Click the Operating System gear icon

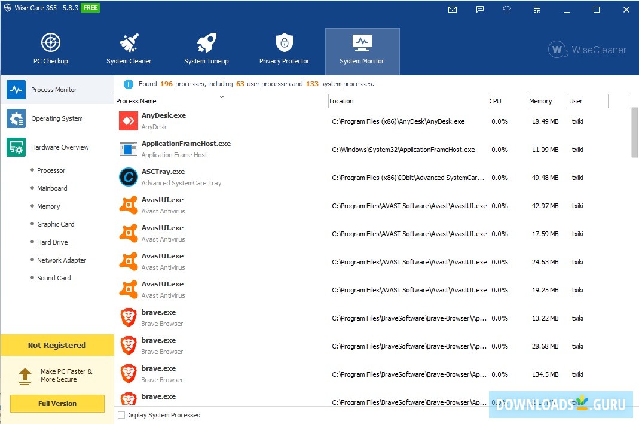click(x=16, y=118)
